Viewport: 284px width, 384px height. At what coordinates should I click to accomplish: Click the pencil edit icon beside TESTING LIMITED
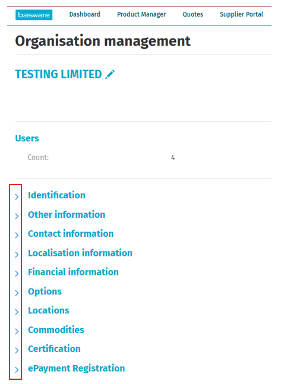[110, 74]
